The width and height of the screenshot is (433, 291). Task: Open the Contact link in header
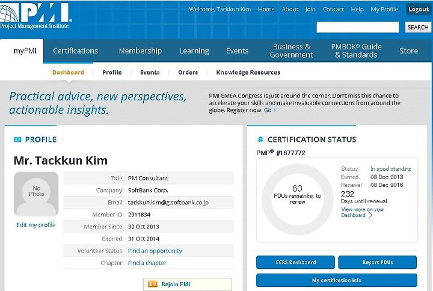point(333,10)
